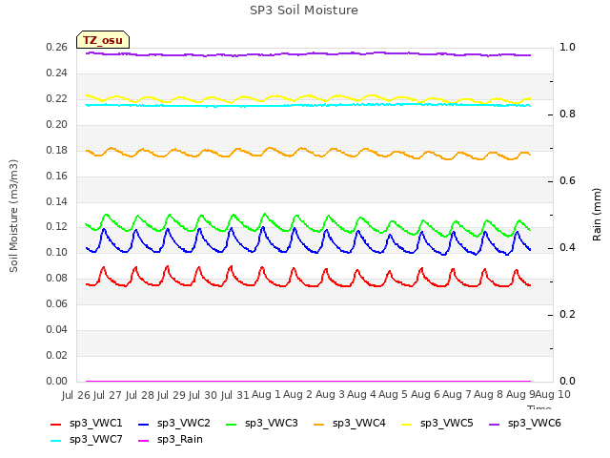Click the Soil Moisture (m3/m3) axis label
This screenshot has height=458, width=610.
[x=13, y=216]
